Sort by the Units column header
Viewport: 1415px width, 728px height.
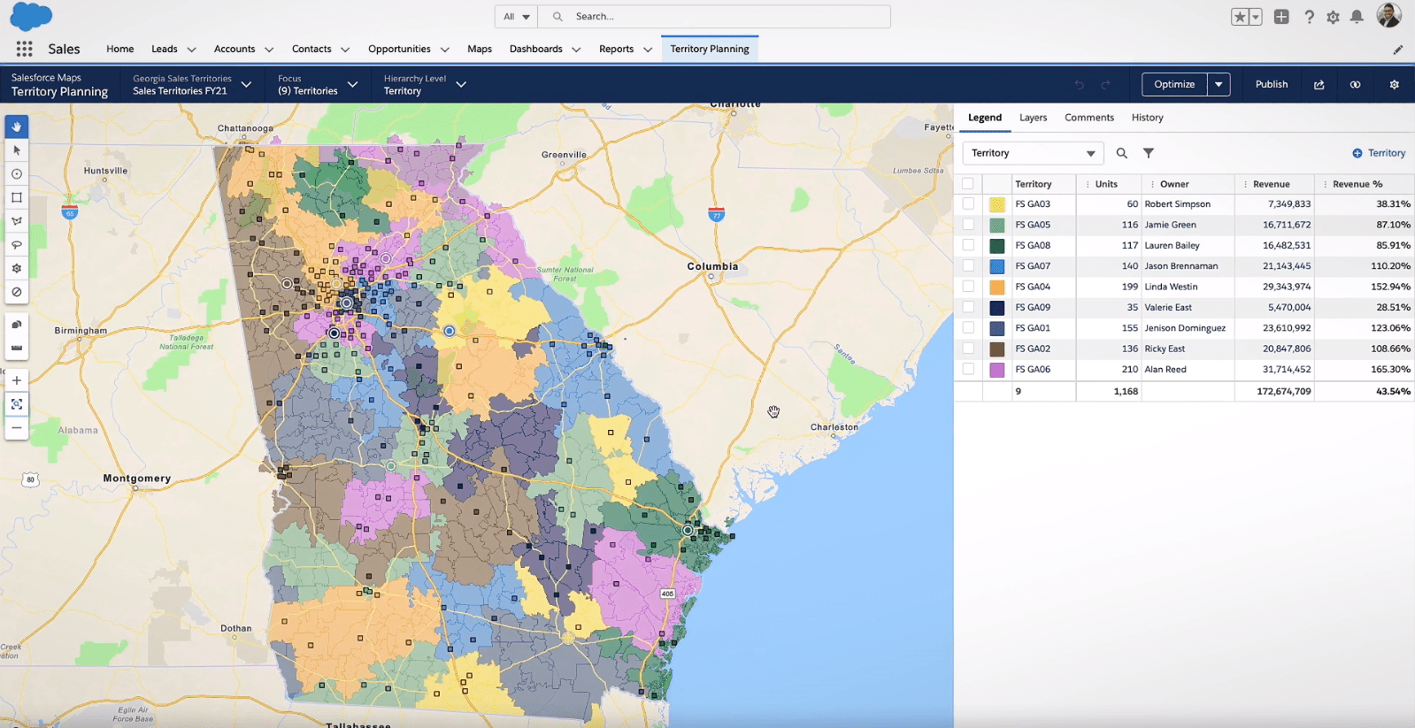1106,184
